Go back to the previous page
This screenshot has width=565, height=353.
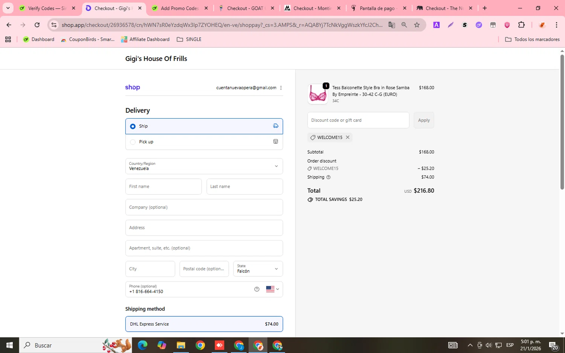9,25
